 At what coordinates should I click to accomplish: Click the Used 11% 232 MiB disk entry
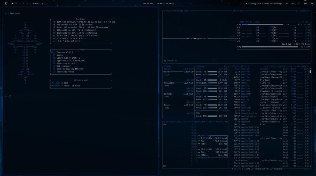212,116
